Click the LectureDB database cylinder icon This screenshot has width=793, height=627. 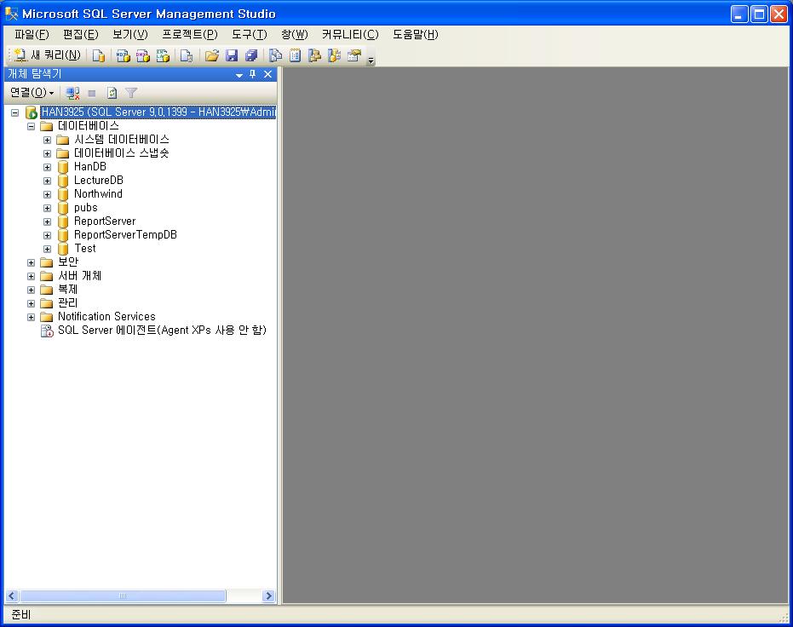point(63,181)
